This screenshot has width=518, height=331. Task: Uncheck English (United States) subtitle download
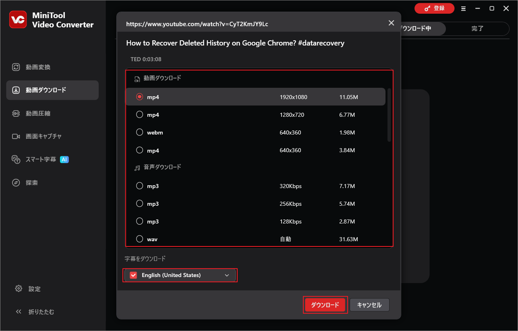[133, 275]
